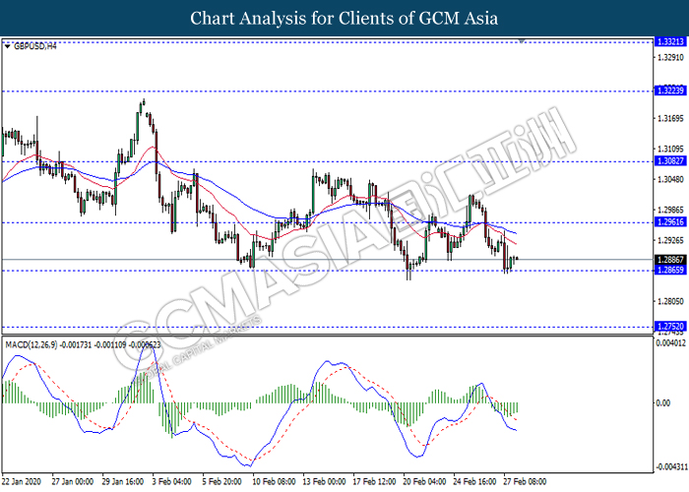The height and width of the screenshot is (492, 689).
Task: Click the 1.30480 price axis value
Action: coord(671,179)
